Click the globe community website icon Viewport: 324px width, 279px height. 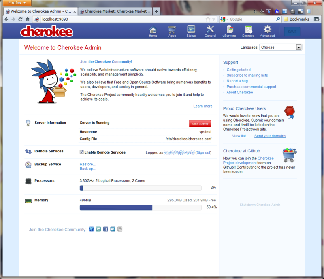pos(92,229)
